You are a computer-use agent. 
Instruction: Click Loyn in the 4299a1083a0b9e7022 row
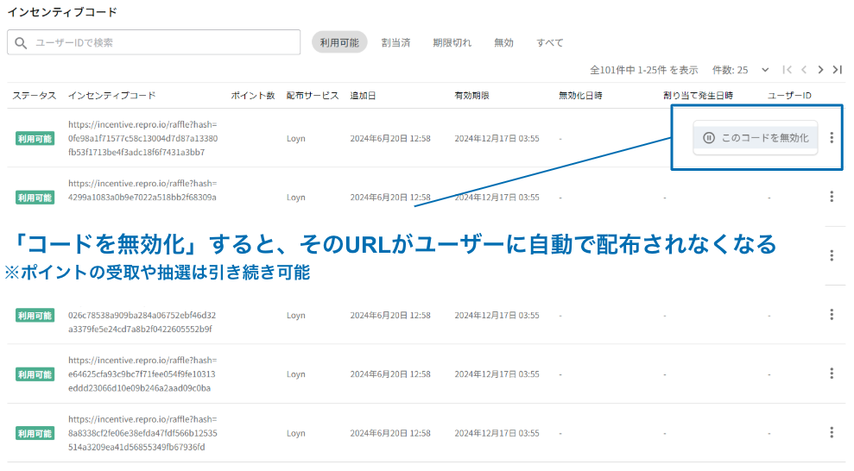295,198
